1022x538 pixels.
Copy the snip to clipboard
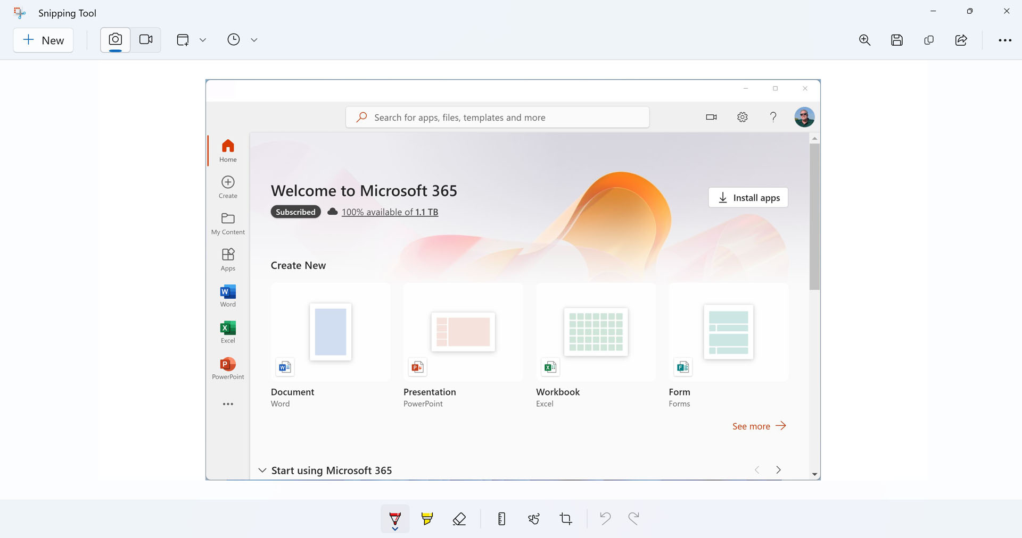tap(929, 40)
